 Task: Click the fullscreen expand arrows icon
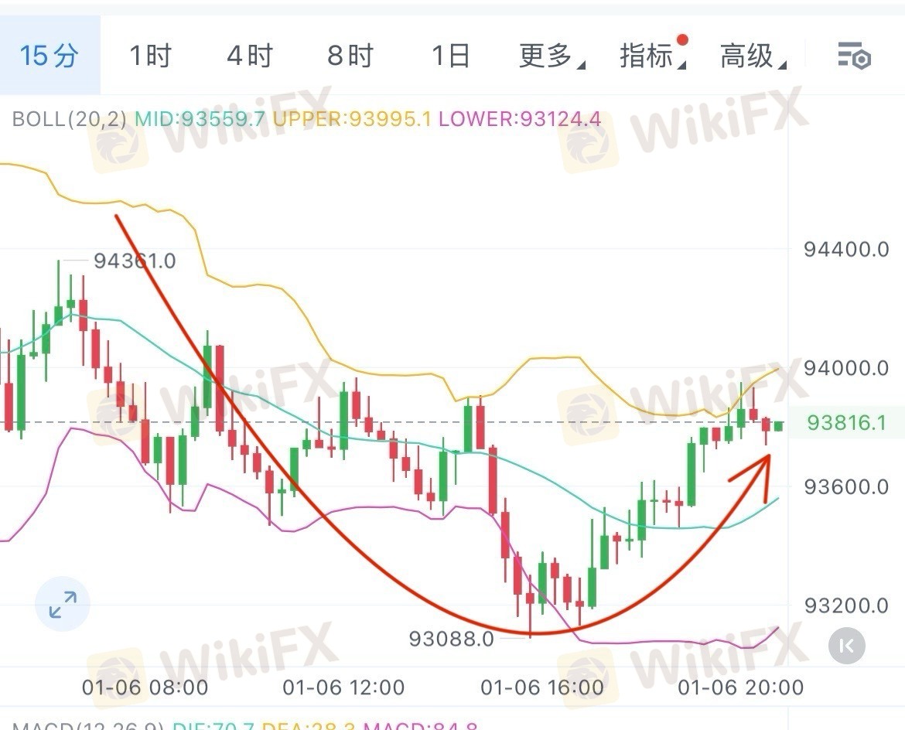(x=63, y=605)
